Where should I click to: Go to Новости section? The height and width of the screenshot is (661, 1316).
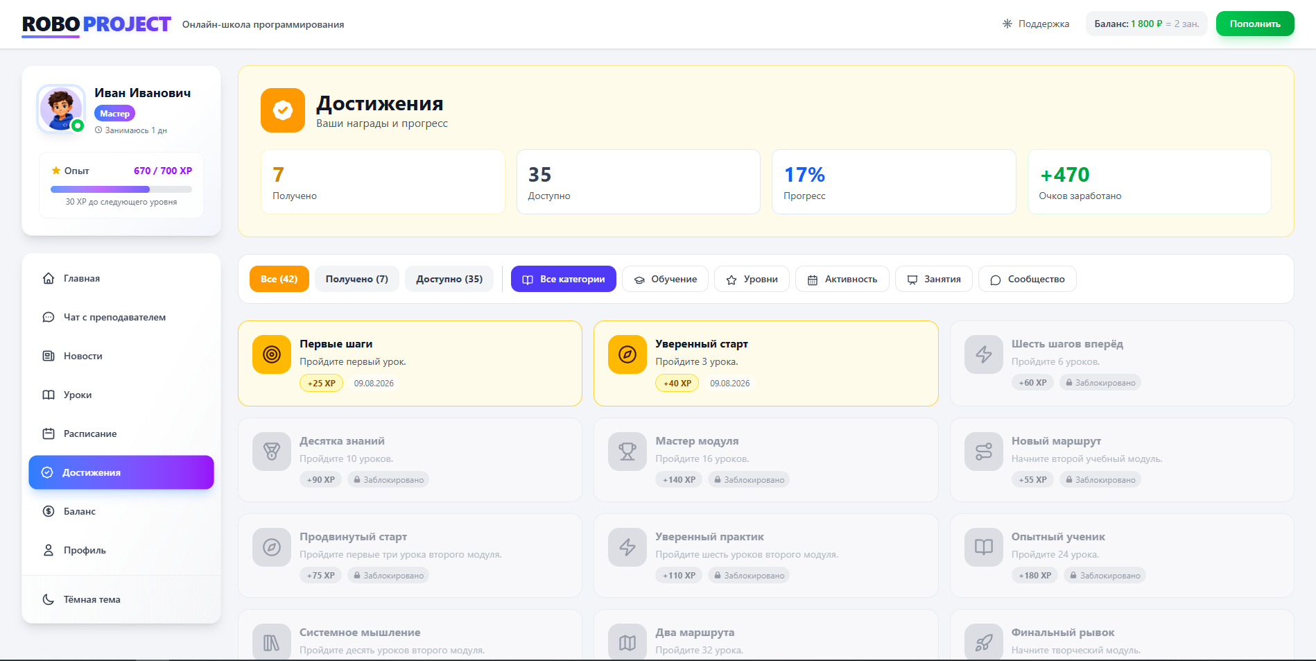121,356
